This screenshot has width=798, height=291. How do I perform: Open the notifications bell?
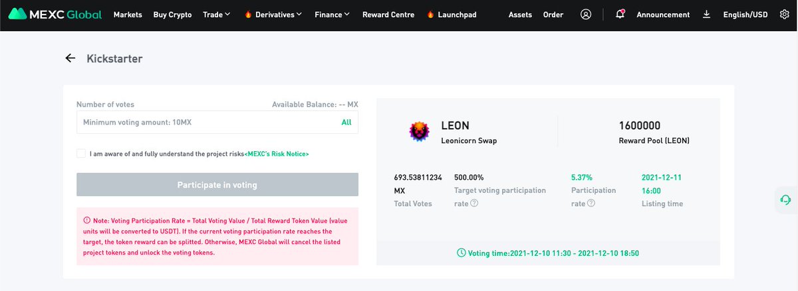[620, 15]
